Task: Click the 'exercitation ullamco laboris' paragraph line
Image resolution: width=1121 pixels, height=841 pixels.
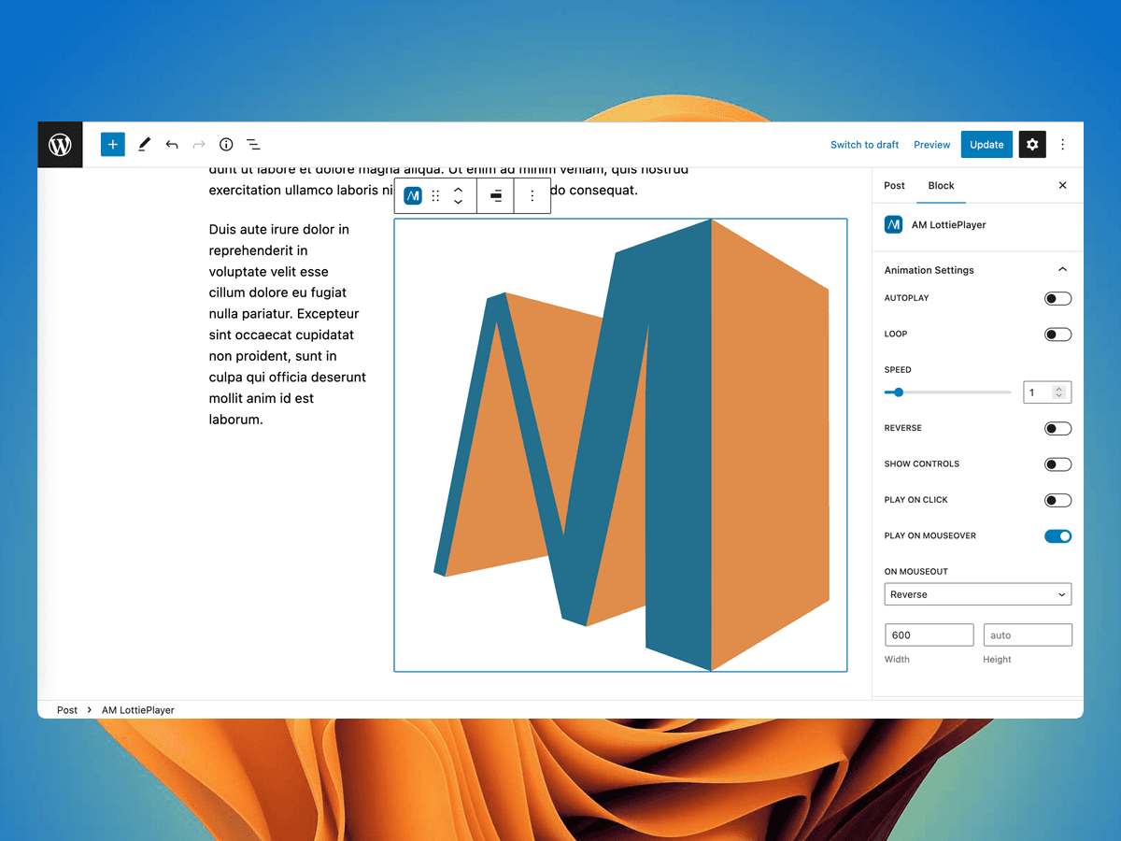Action: [423, 190]
